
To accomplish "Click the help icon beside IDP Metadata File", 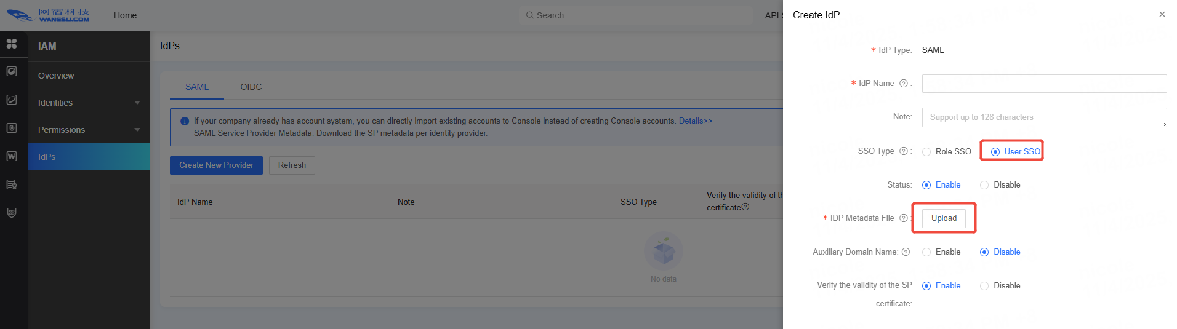I will (903, 218).
